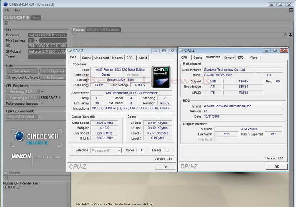
Task: Click the HT Link value 2246.1 MHz
Action: (x=105, y=138)
